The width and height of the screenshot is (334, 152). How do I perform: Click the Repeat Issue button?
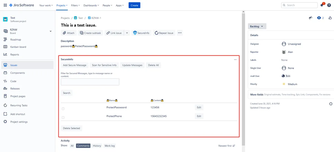click(164, 33)
